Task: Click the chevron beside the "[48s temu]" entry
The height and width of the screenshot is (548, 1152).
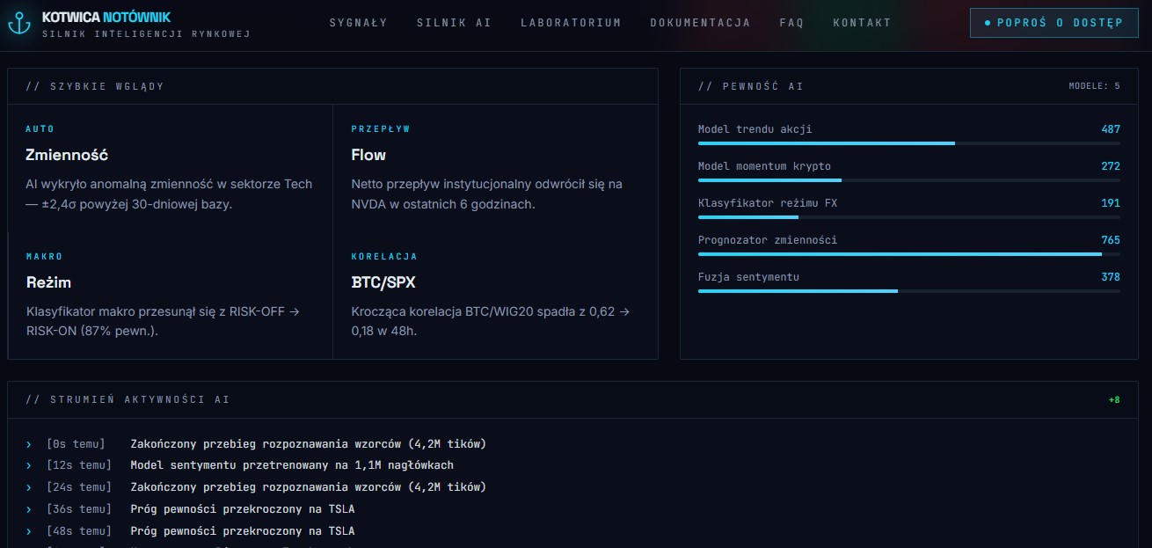Action: click(x=30, y=530)
